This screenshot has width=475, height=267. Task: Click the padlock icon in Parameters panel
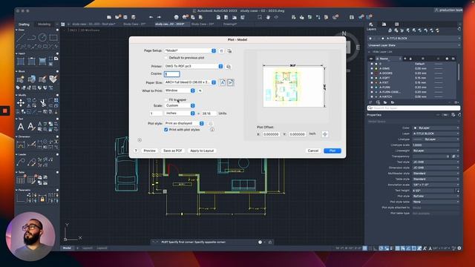point(42,199)
